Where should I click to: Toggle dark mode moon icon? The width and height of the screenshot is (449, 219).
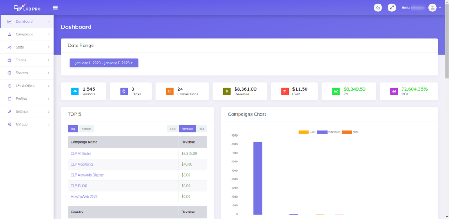click(x=378, y=7)
